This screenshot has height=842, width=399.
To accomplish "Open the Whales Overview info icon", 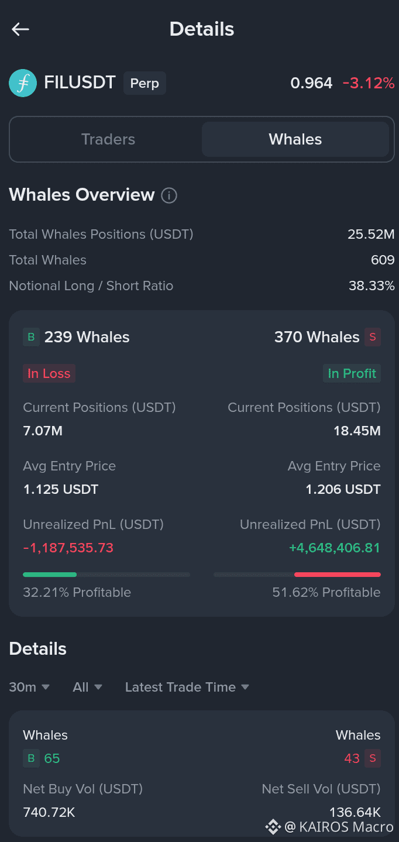I will click(x=169, y=195).
